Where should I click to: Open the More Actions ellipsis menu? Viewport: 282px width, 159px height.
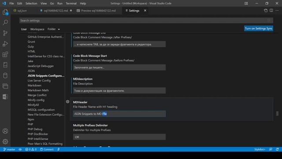[277, 11]
